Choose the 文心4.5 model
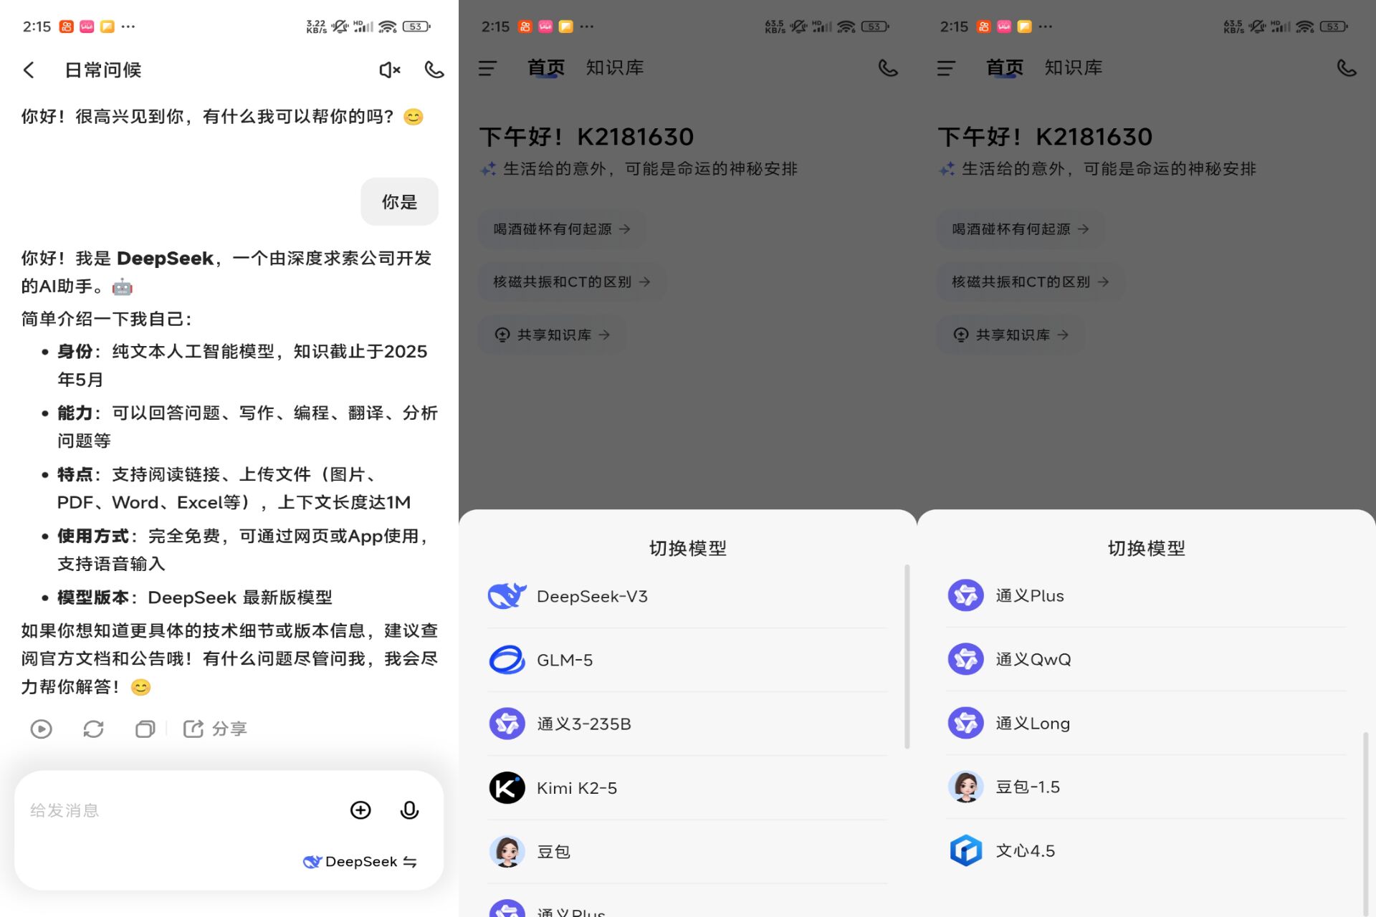Screen dimensions: 1376x917 pos(1146,850)
